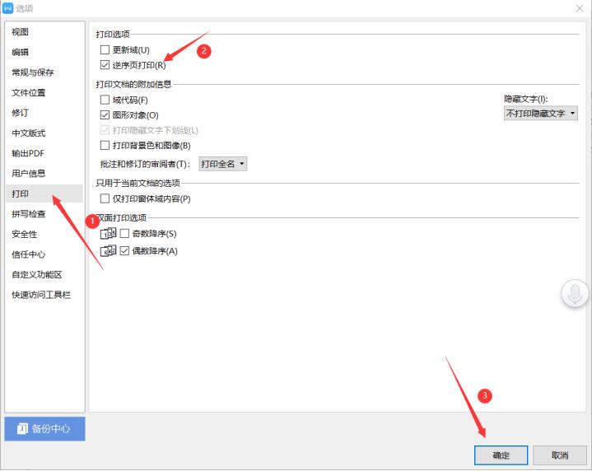This screenshot has width=592, height=471.
Task: Check 仅打印窗体域内容(P) option
Action: tap(105, 198)
